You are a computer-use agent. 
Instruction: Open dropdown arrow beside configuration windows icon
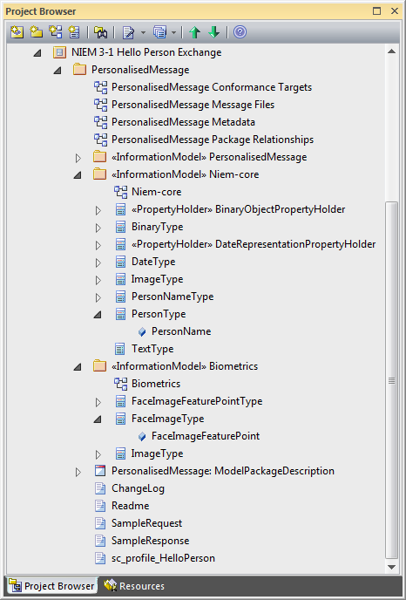tap(173, 32)
